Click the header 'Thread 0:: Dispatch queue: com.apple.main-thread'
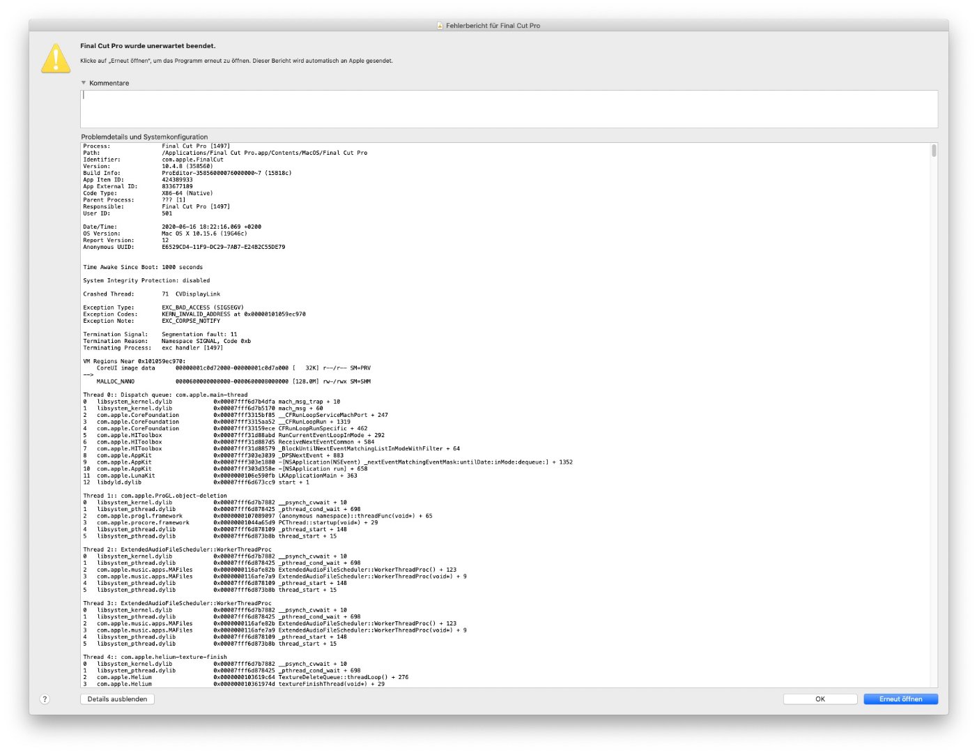Screen dimensions: 977x753 [165, 395]
